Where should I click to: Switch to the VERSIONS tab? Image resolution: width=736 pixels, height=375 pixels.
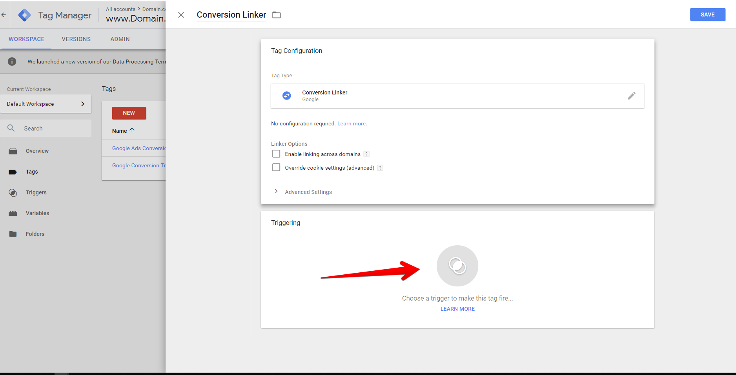click(x=76, y=39)
